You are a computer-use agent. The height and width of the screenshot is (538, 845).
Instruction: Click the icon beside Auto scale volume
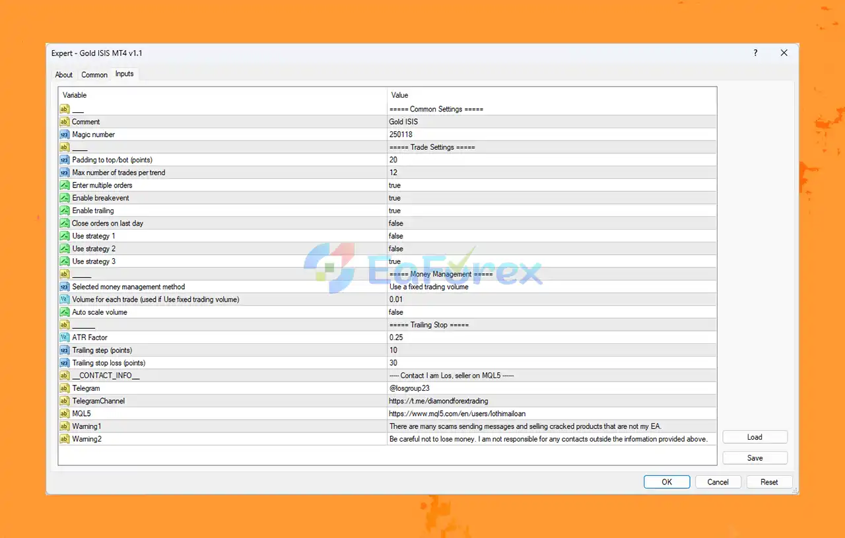click(65, 312)
